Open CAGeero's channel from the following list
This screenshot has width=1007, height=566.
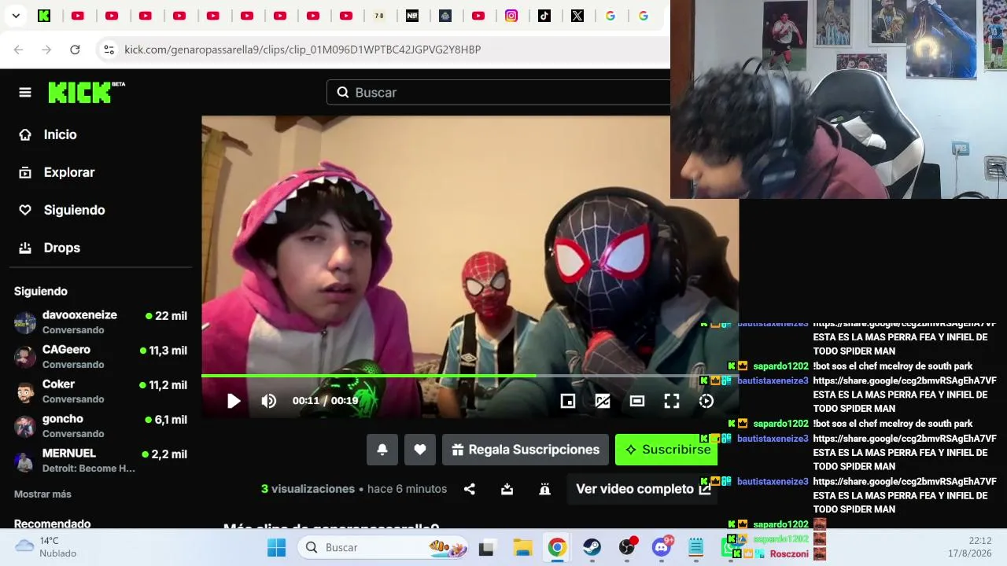pos(101,356)
